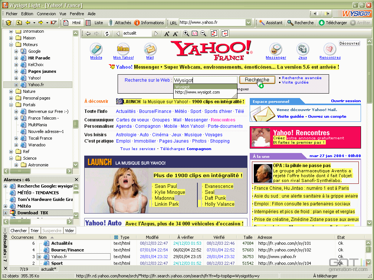374x280 pixels.
Task: Click the left panel toggle icon near Wysigot logo
Action: click(x=316, y=14)
